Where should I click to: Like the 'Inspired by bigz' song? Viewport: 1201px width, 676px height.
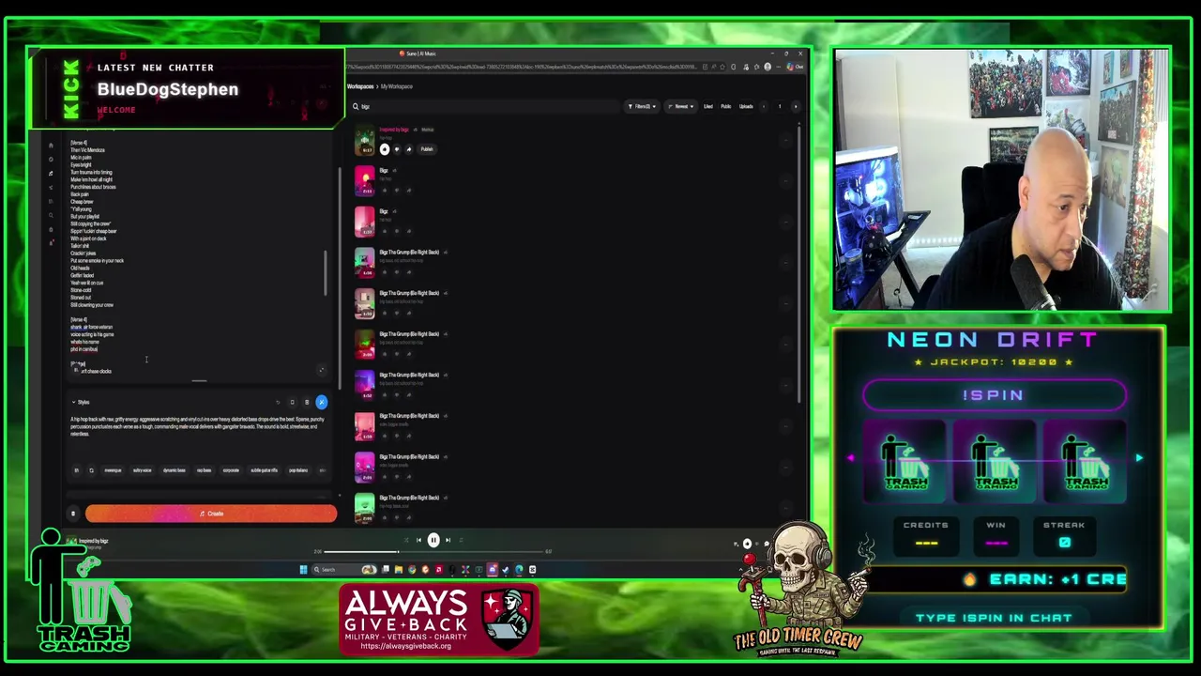385,149
